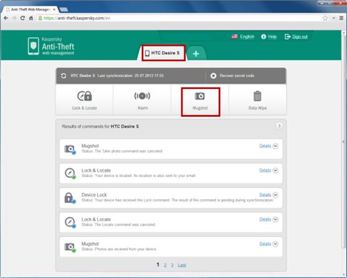Screen dimensions: 347x278
Task: Click the green HTTPS padlock icon
Action: tap(40, 18)
